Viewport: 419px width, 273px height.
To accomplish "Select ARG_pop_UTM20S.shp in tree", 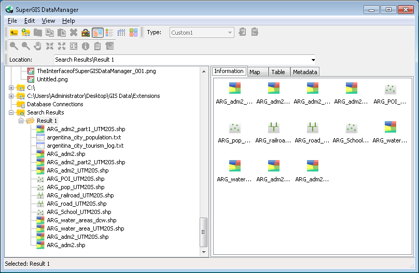I will [76, 187].
